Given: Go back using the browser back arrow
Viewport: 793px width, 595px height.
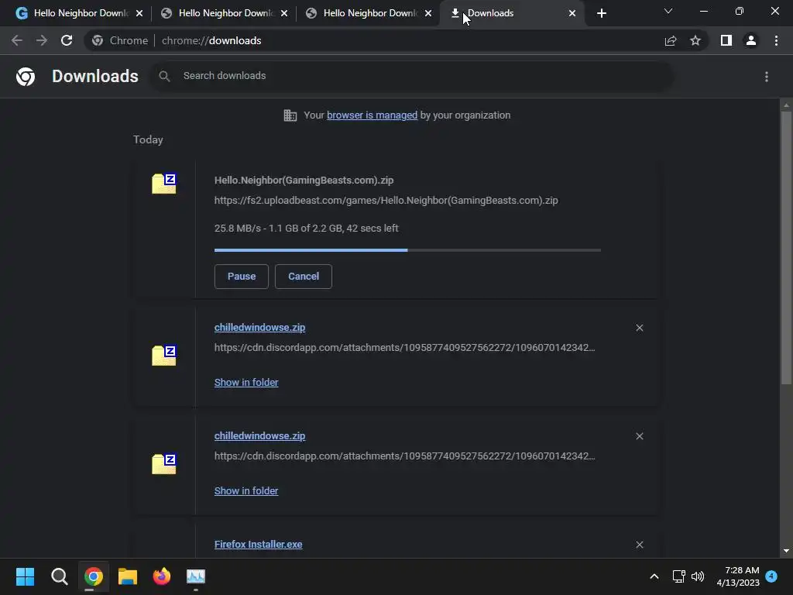Looking at the screenshot, I should click(x=17, y=40).
